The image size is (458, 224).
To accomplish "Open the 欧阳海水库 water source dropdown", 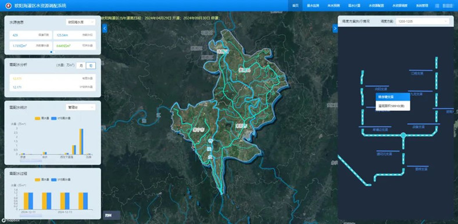I will click(x=80, y=22).
